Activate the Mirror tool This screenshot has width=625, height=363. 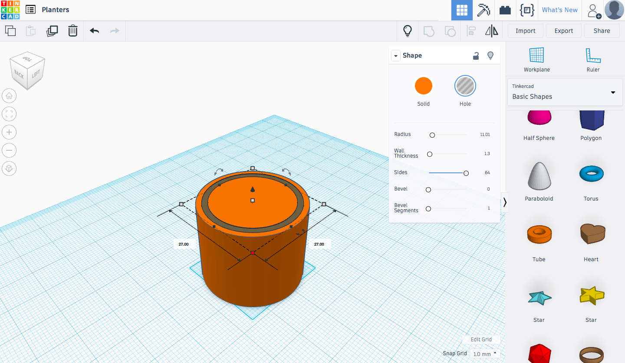click(x=492, y=31)
